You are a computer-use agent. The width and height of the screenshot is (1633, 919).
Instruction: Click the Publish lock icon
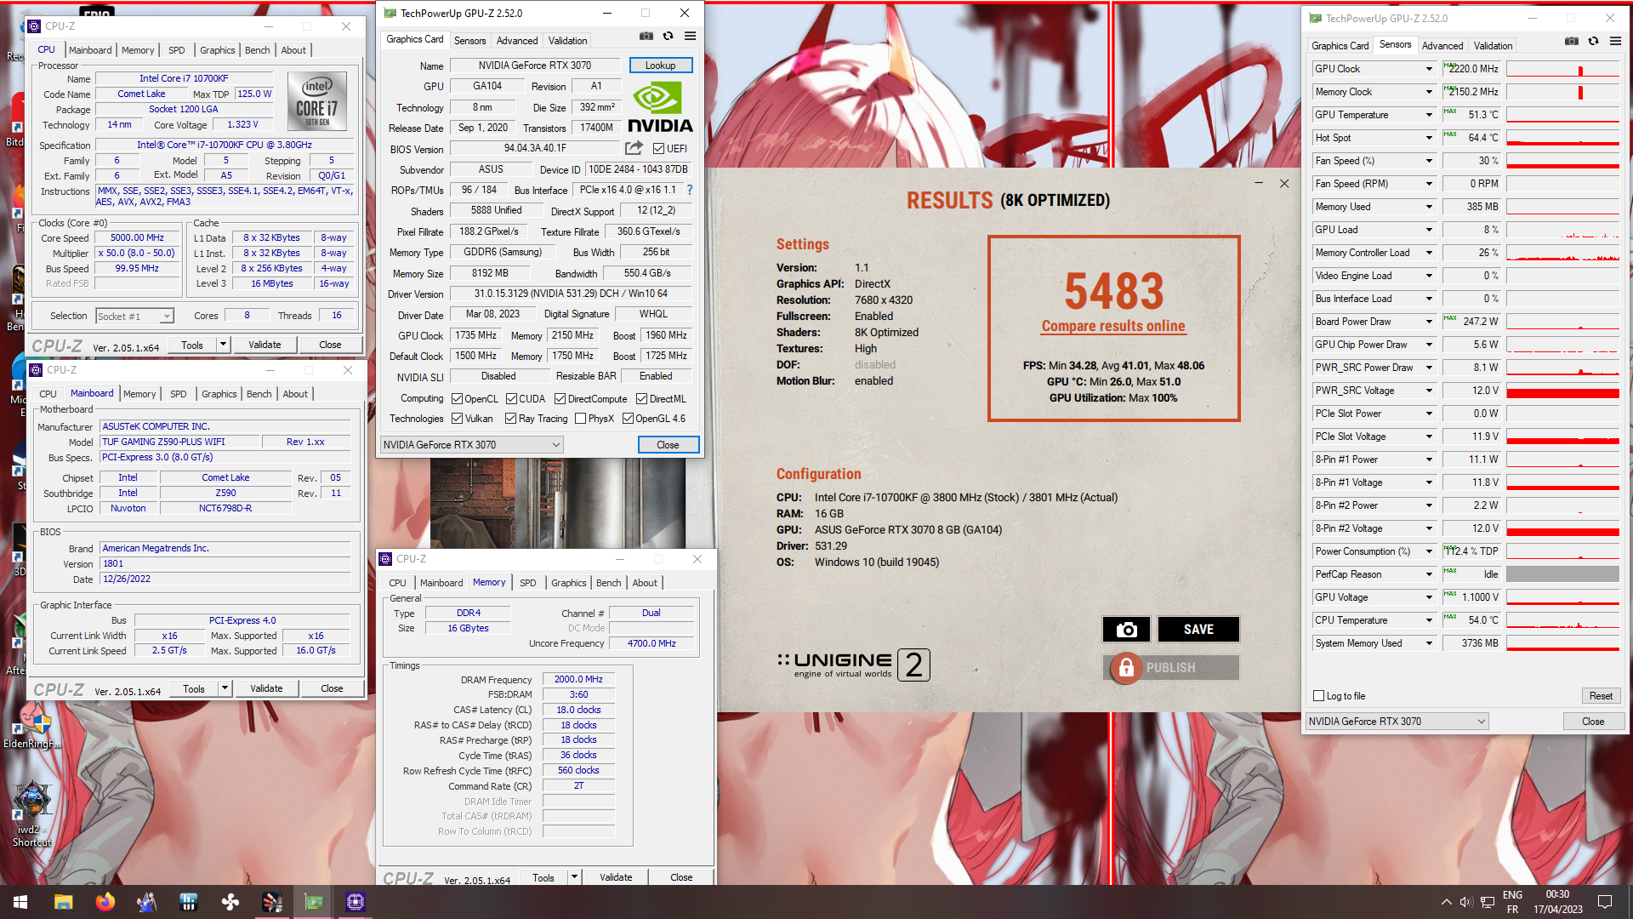coord(1126,668)
